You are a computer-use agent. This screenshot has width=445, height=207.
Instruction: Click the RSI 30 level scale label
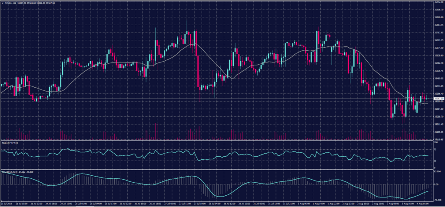pyautogui.click(x=435, y=161)
